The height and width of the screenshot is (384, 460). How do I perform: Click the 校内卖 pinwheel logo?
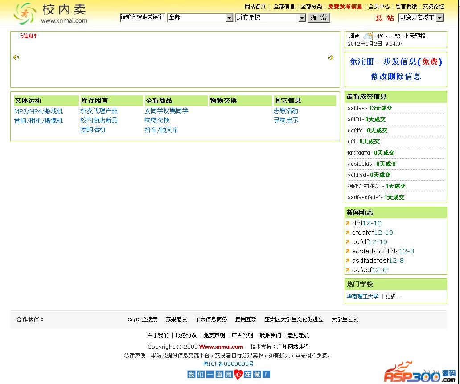point(25,13)
